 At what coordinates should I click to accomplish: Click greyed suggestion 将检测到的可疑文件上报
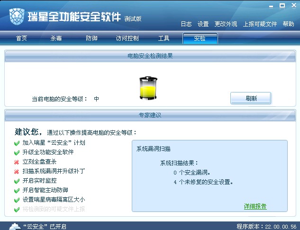[54, 209]
